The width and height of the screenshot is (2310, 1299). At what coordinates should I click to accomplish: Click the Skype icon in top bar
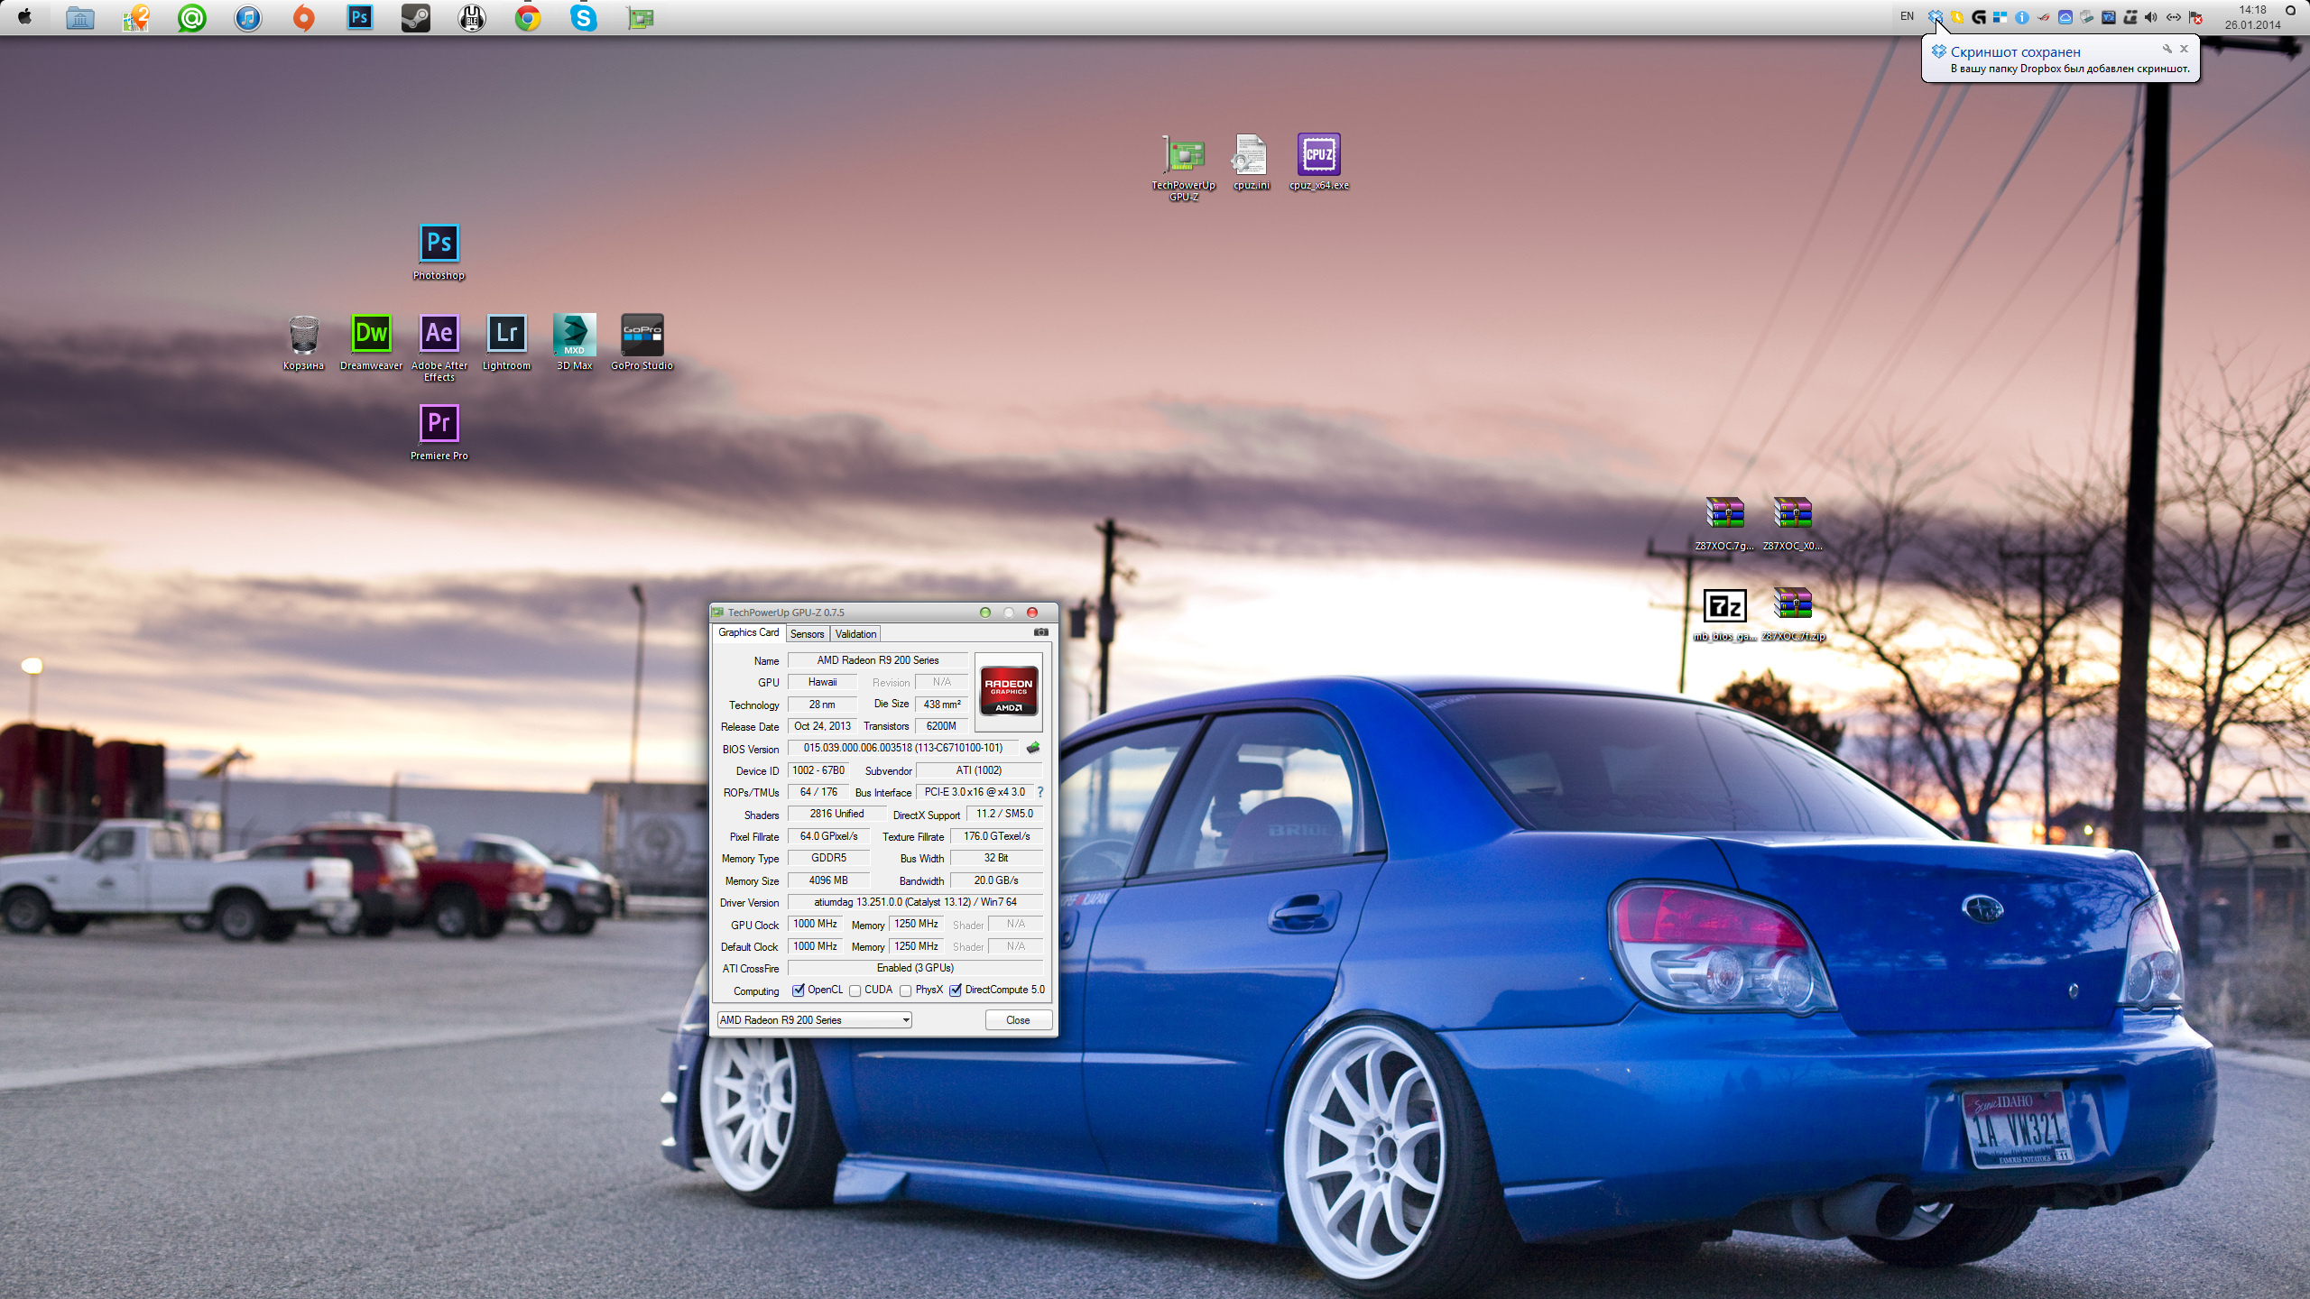[584, 18]
